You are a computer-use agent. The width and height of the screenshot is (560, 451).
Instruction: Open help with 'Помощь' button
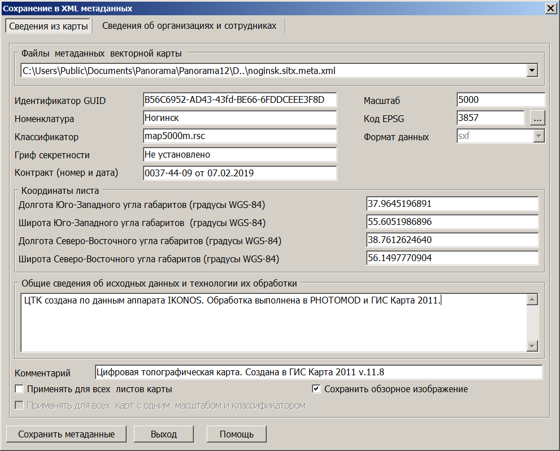pos(236,434)
